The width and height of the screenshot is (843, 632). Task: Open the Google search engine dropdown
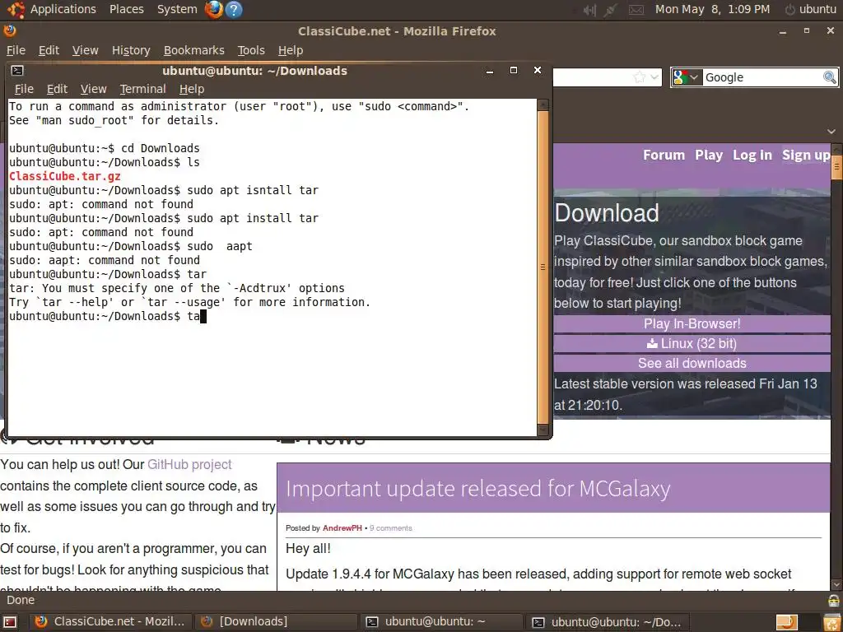(x=687, y=77)
